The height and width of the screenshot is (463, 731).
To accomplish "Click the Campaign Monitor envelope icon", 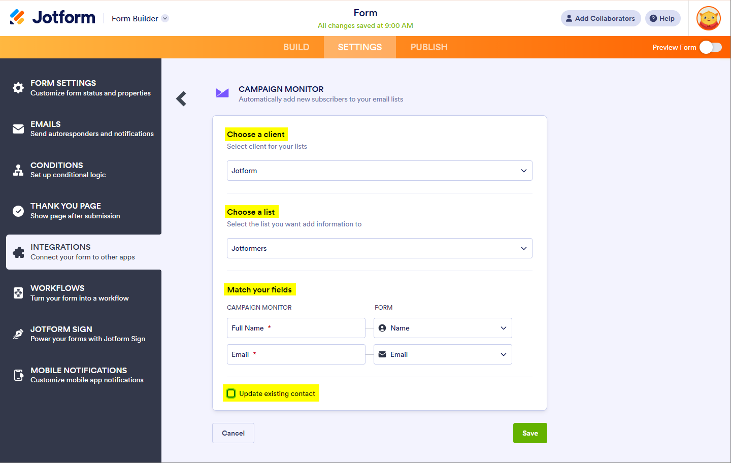I will tap(222, 93).
